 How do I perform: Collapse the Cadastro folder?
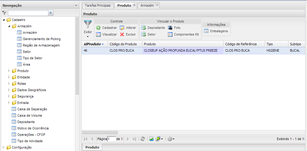[x=4, y=20]
